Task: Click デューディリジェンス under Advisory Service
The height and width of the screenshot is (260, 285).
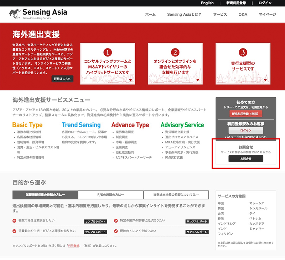Action: [x=180, y=147]
